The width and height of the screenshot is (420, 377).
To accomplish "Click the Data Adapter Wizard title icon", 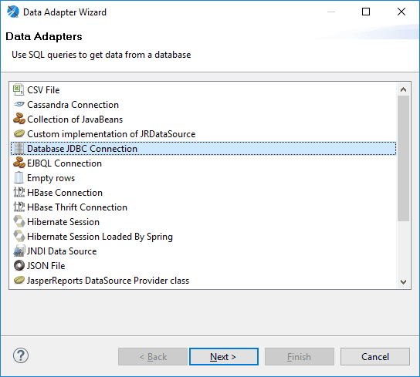I will pyautogui.click(x=13, y=12).
